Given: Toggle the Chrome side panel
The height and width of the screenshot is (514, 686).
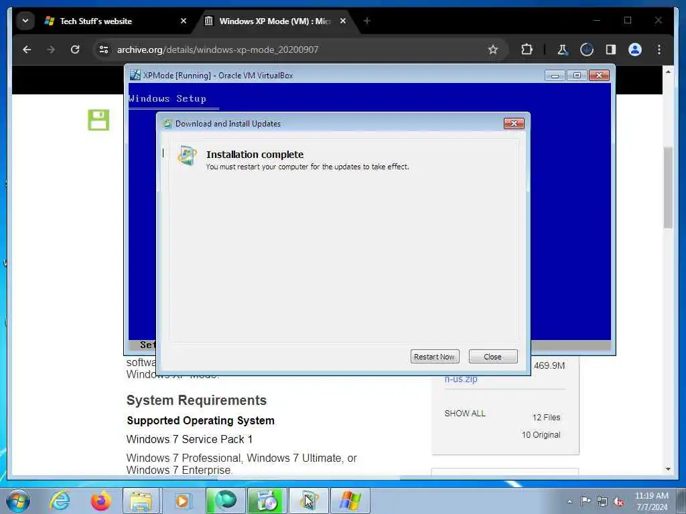Looking at the screenshot, I should 611,50.
